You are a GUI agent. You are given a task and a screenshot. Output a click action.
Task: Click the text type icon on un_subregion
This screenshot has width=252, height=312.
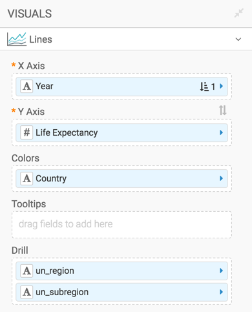pyautogui.click(x=26, y=292)
